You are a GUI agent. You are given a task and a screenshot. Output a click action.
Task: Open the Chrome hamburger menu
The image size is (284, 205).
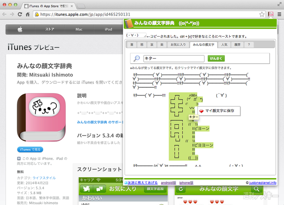coord(279,14)
